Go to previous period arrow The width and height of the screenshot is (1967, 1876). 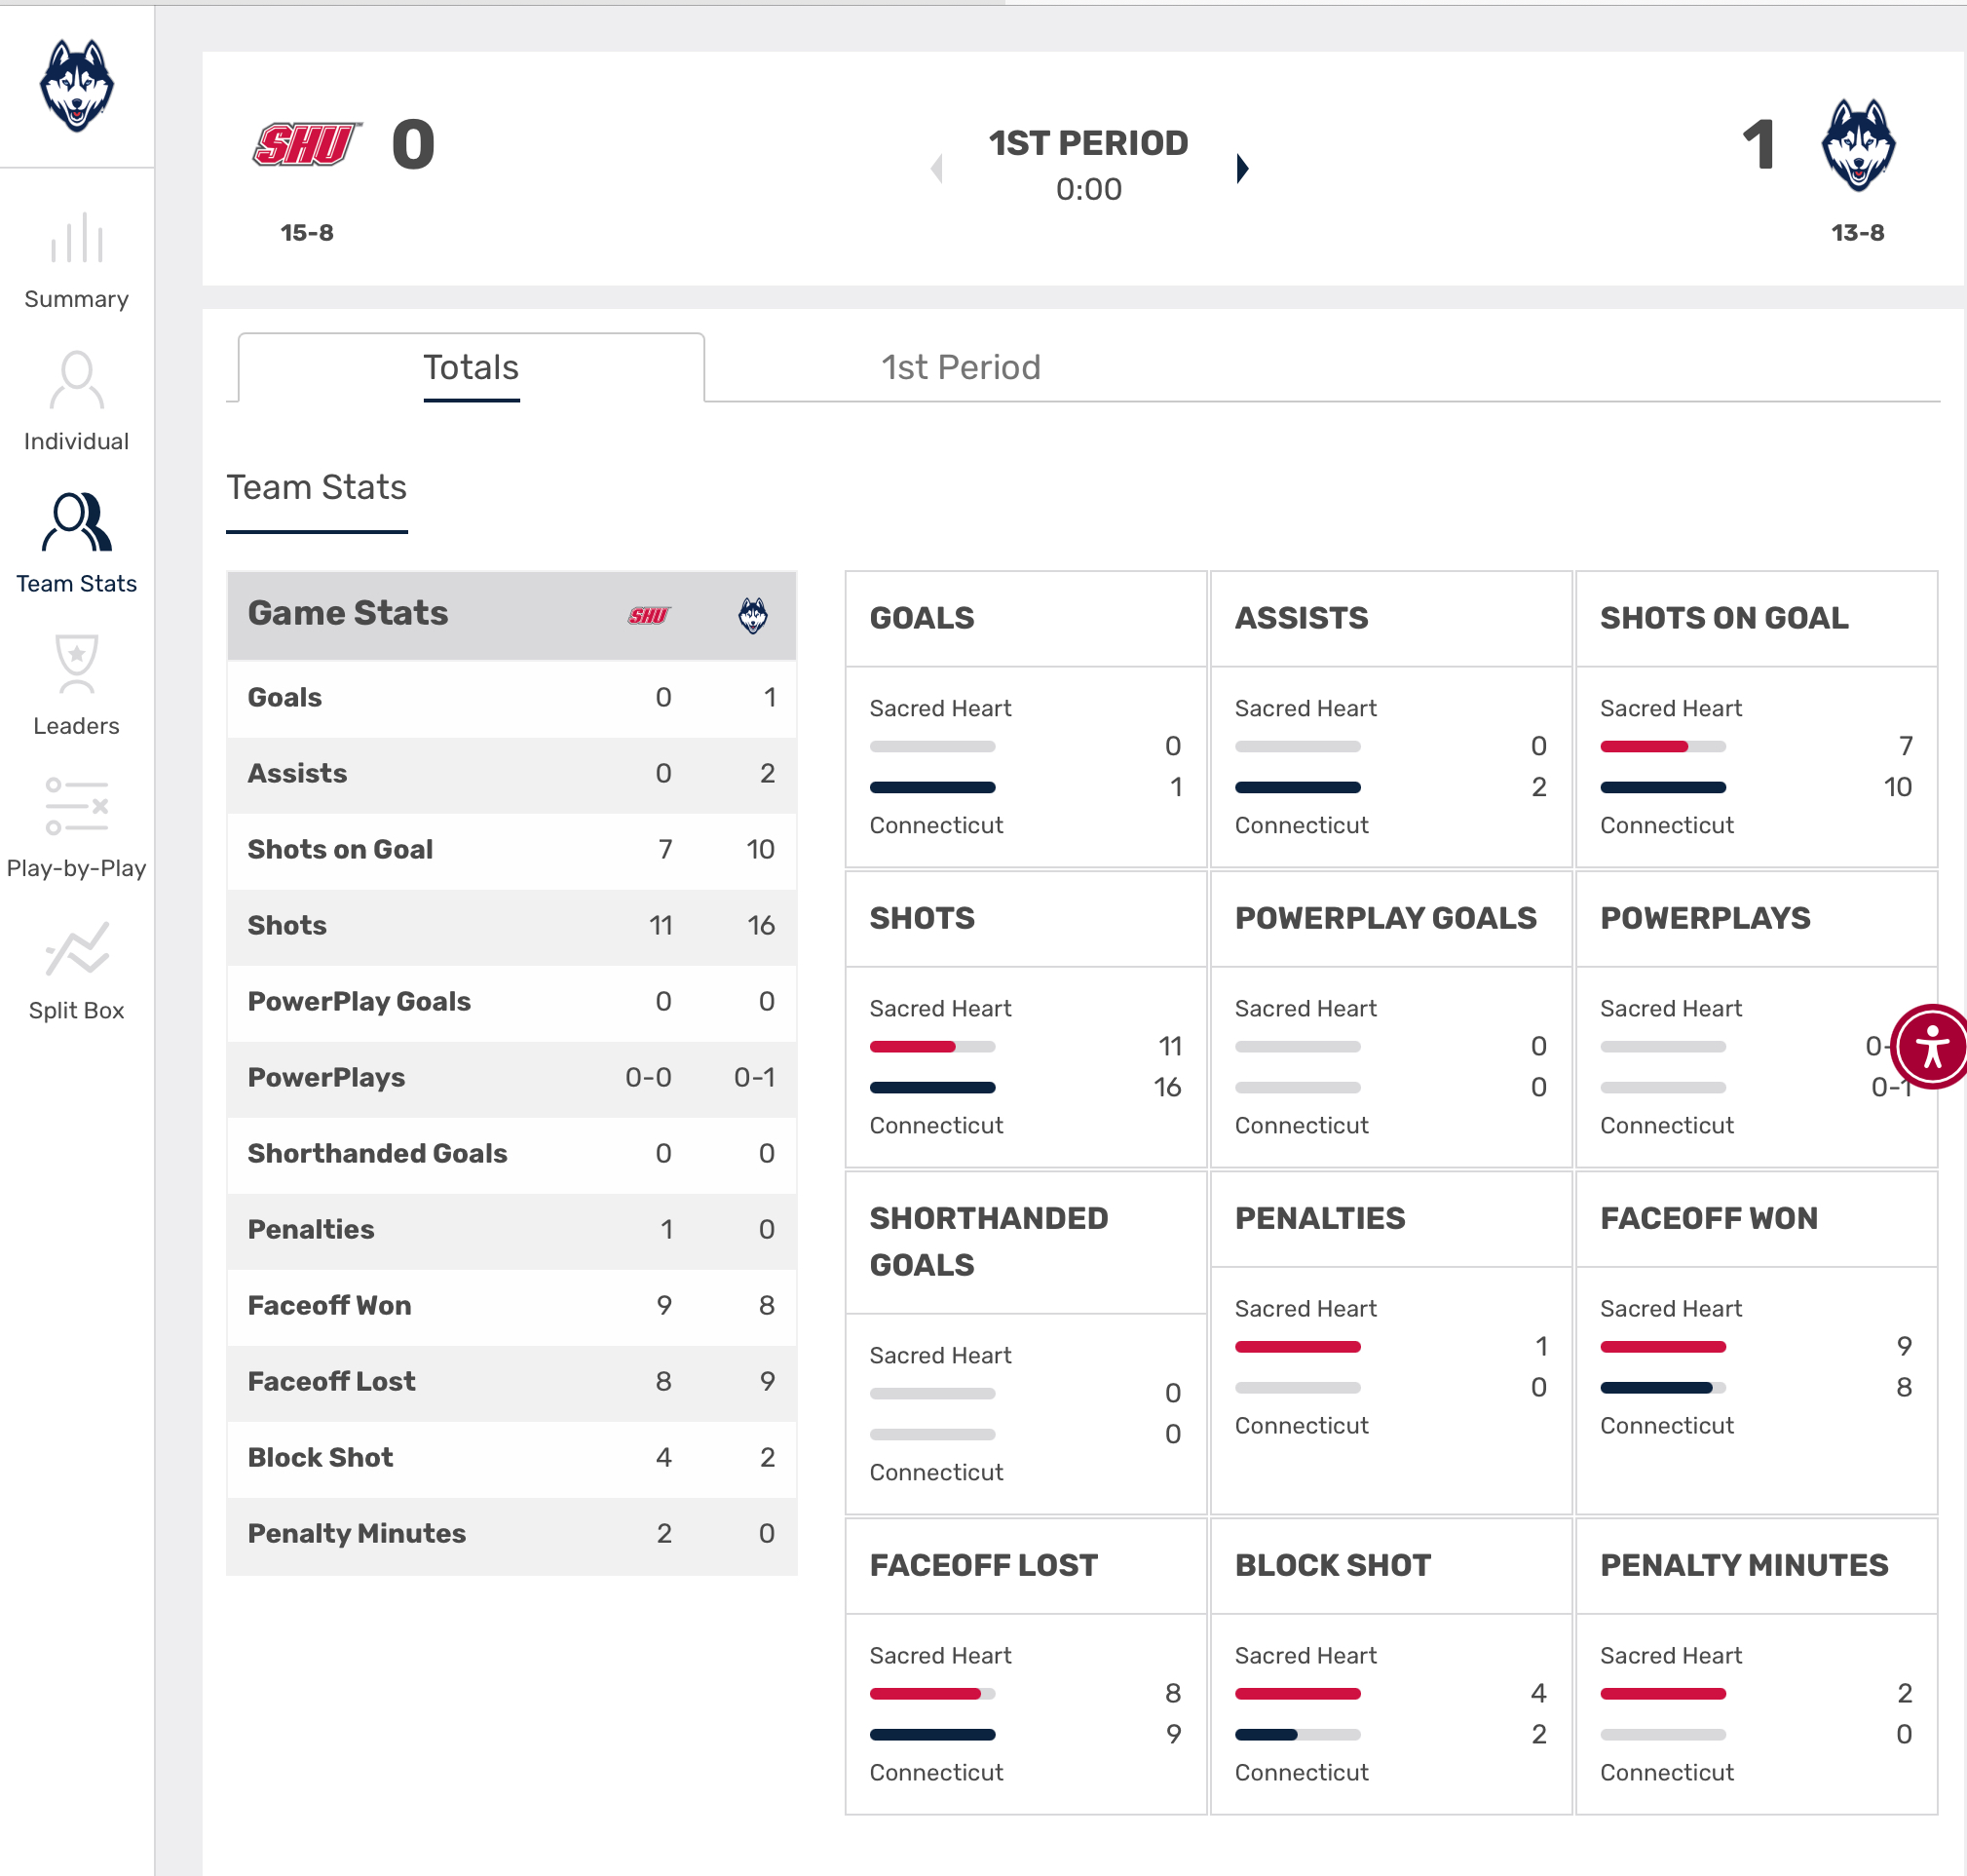click(x=936, y=168)
